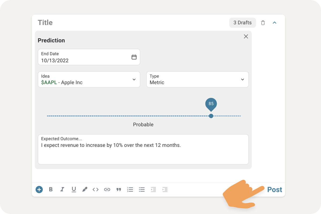Insert a hyperlink
Screen dimensions: 321x214
coord(107,189)
